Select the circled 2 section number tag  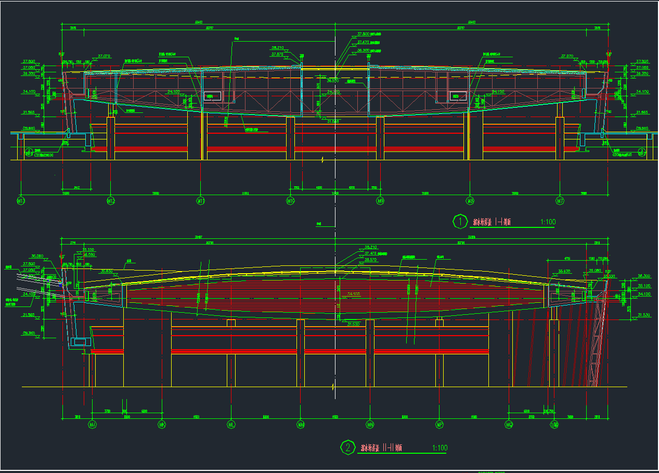tap(347, 447)
